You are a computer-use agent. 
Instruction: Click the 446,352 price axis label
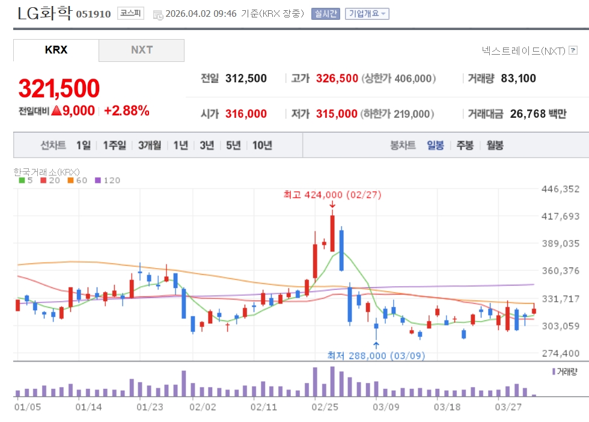coord(560,189)
